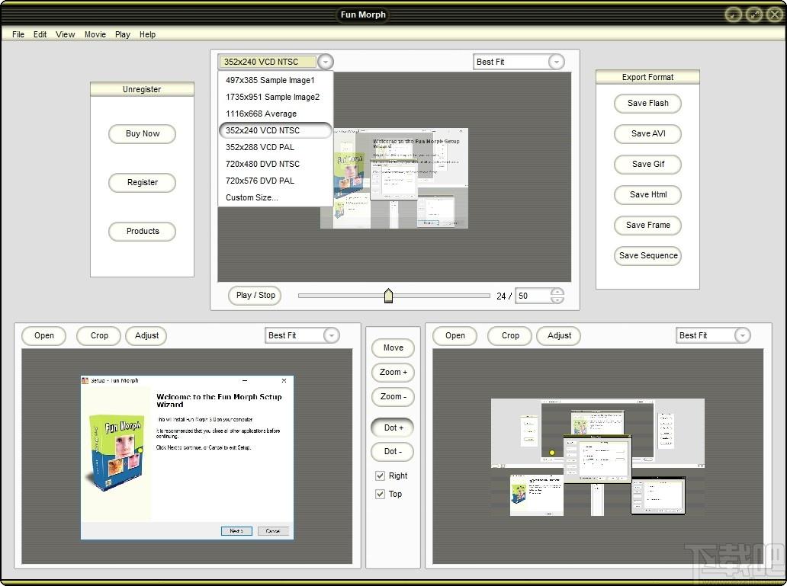Uncheck the Right checkbox
787x586 pixels.
(380, 476)
